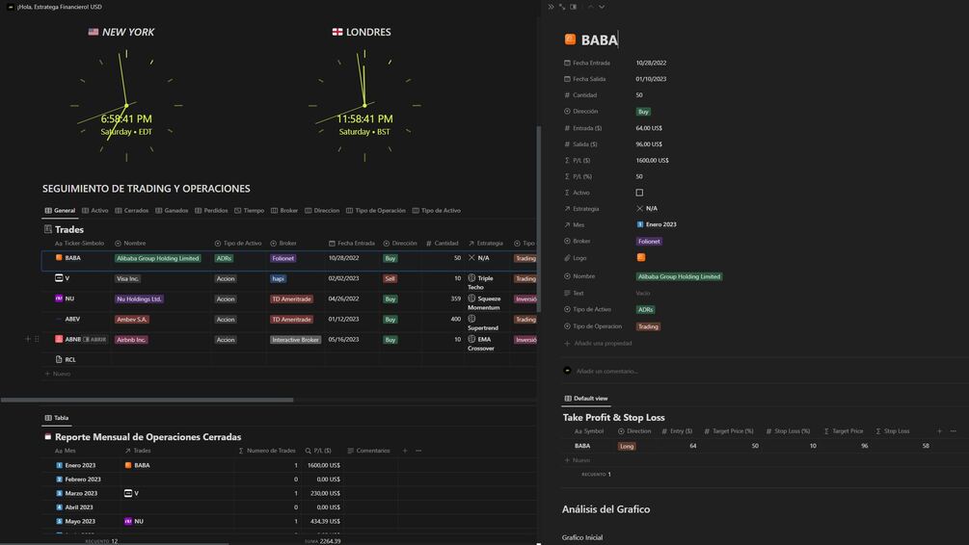Click the Trades table horizontal scrollbar
Image resolution: width=969 pixels, height=545 pixels.
(x=148, y=400)
